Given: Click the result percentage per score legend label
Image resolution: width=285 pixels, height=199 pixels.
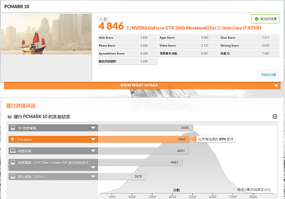Looking at the screenshot, I should [x=254, y=190].
